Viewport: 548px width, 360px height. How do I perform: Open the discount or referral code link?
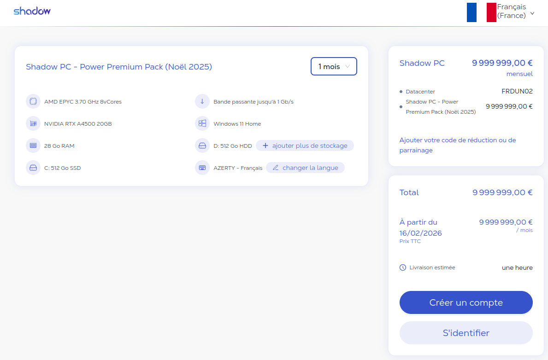458,145
